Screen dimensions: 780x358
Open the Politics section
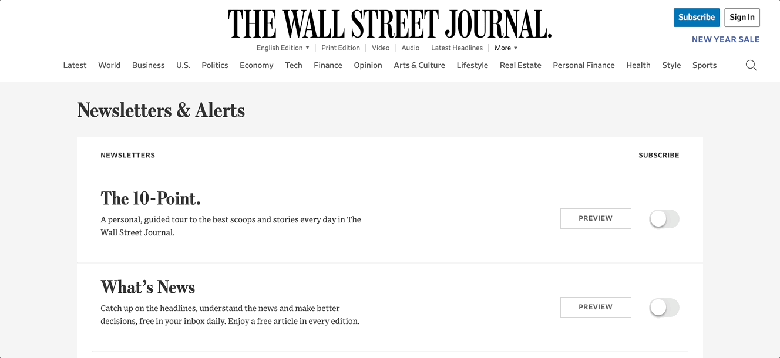click(215, 65)
